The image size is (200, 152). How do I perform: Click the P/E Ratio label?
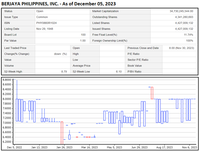133,54
